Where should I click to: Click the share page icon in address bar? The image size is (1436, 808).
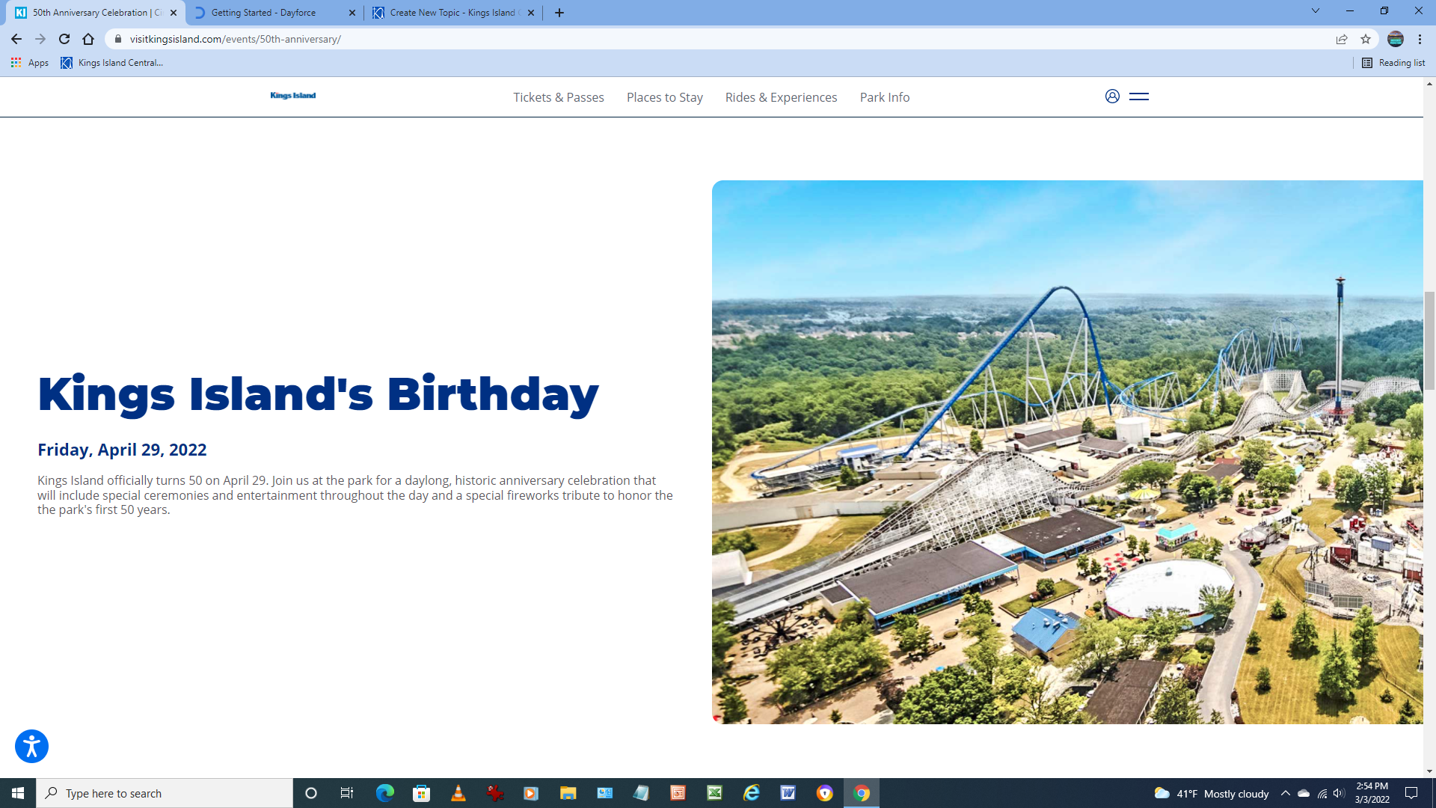pos(1342,39)
